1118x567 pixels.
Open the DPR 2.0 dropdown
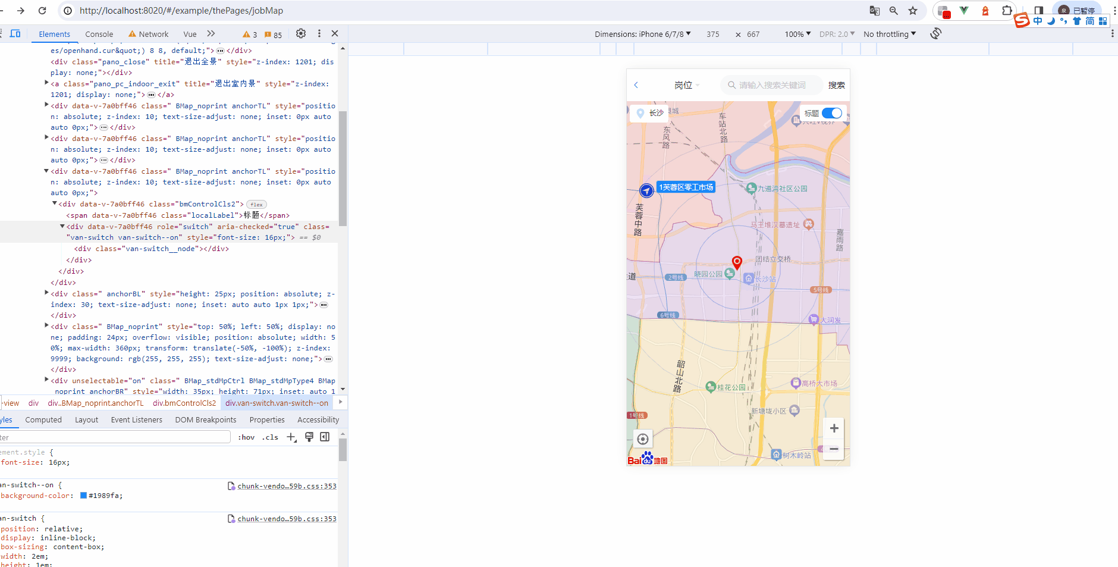[x=837, y=34]
